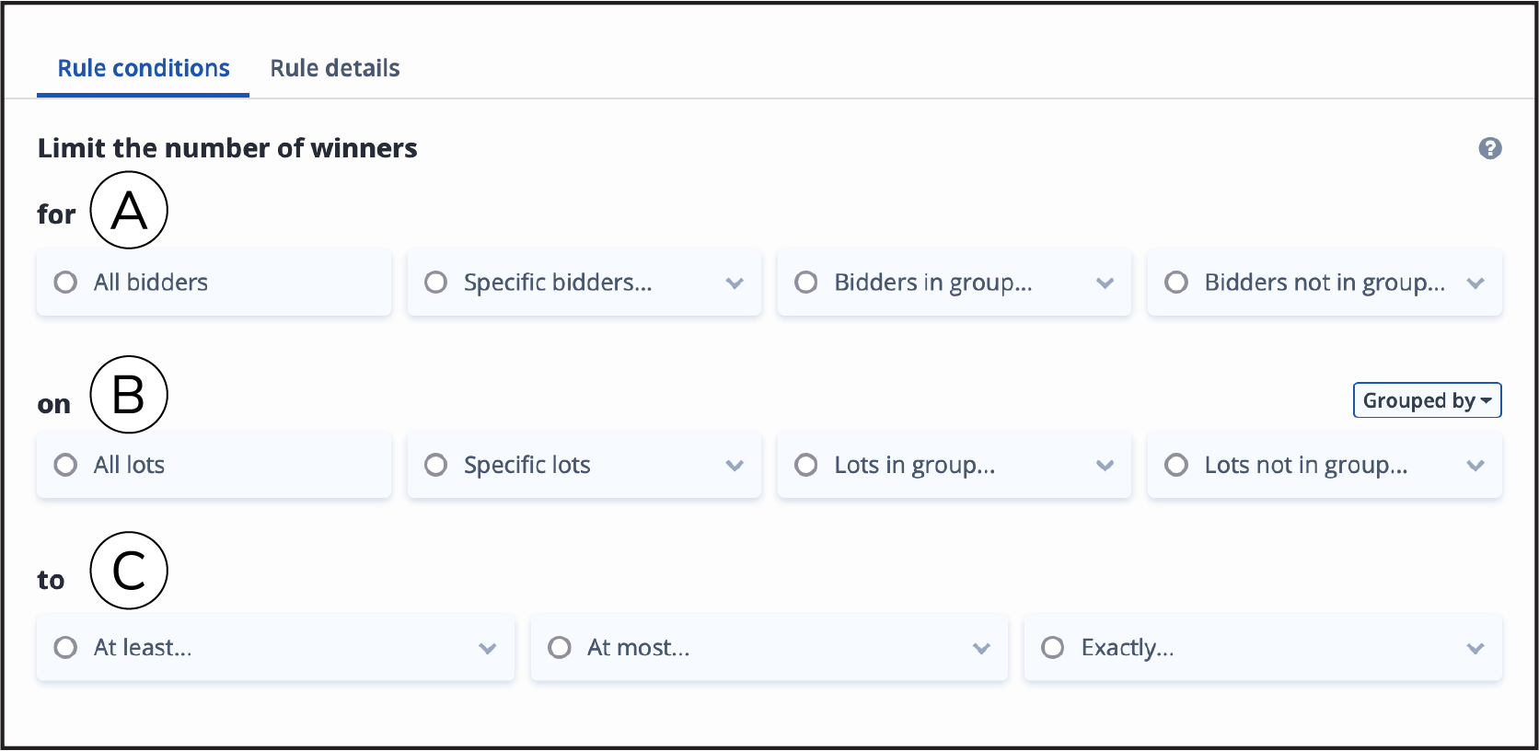Open the help question mark icon
This screenshot has width=1539, height=751.
point(1490,148)
